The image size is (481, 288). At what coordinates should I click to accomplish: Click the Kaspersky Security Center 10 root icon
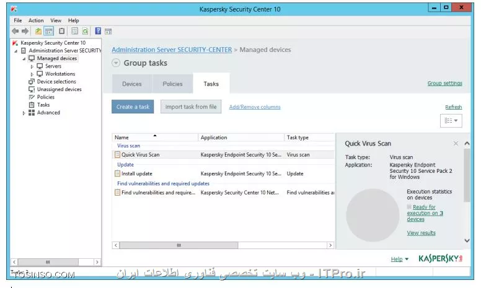(15, 43)
